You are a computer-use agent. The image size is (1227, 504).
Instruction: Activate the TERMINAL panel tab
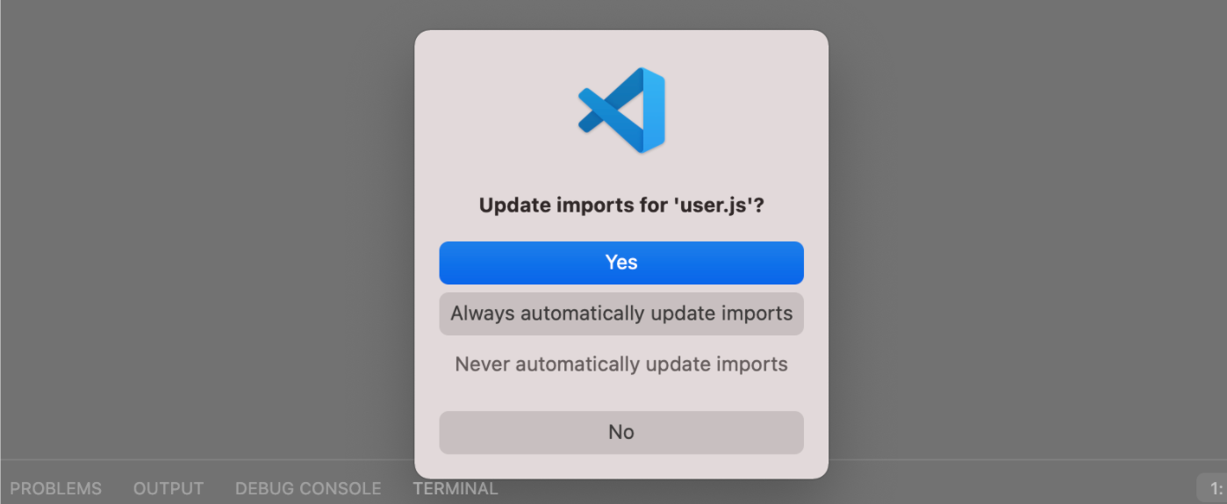point(456,488)
